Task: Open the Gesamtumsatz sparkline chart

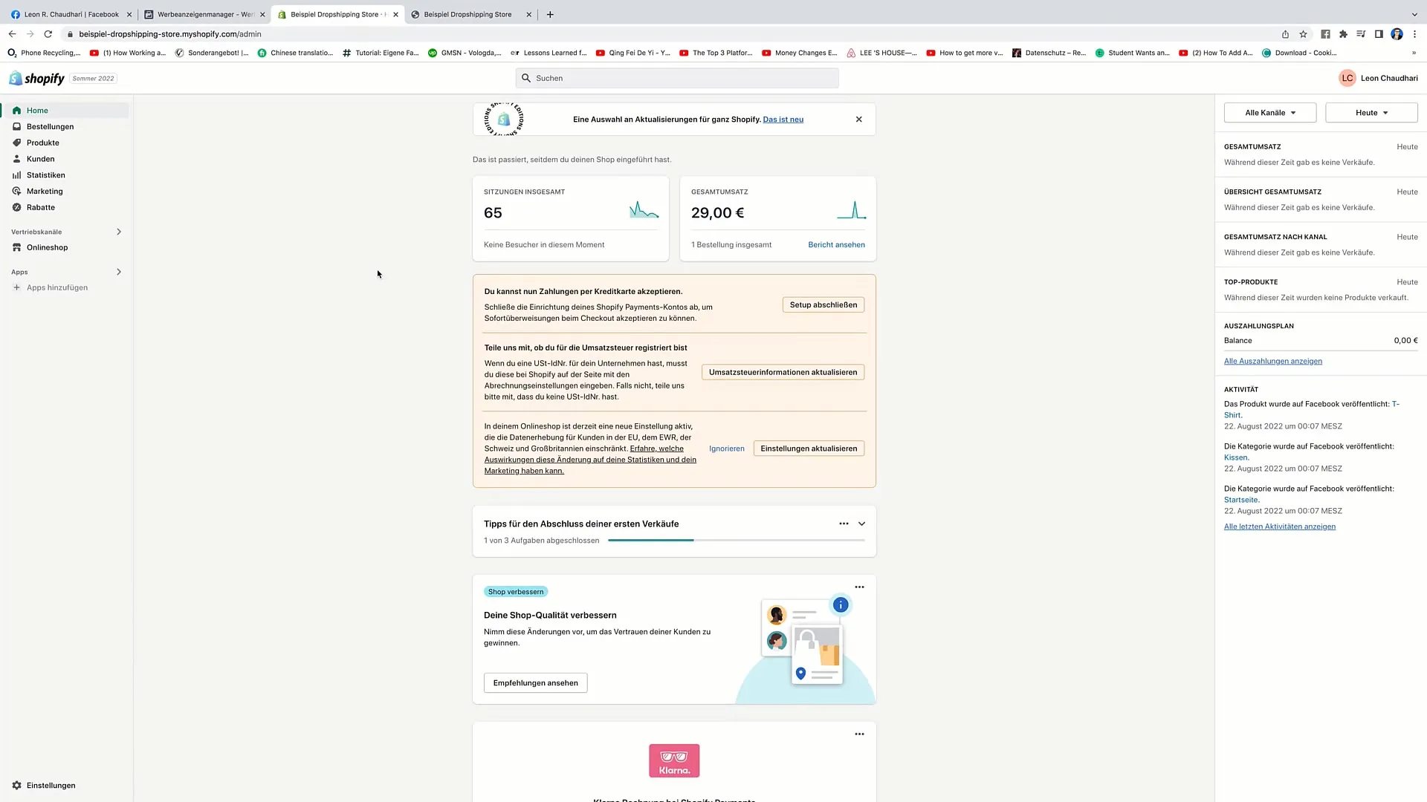Action: pyautogui.click(x=852, y=210)
